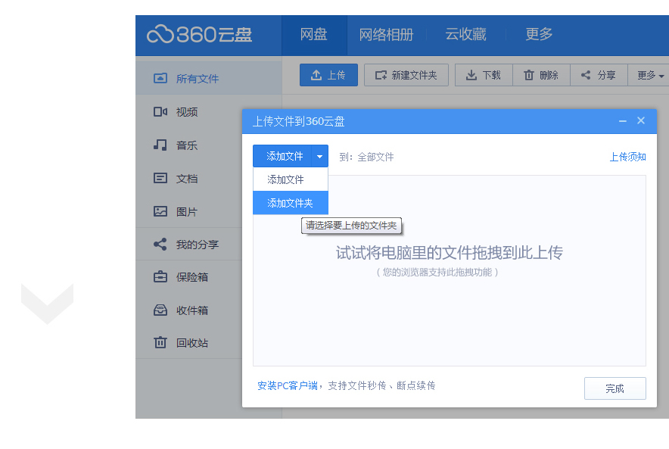This screenshot has height=449, width=669.
Task: Toggle the dropdown arrow beside 添加文件
Action: pyautogui.click(x=319, y=156)
